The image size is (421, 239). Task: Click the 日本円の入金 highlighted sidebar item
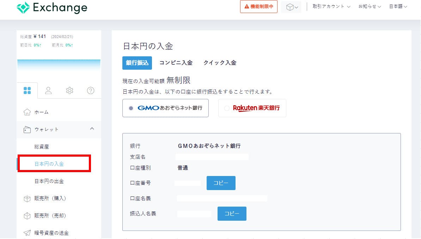(x=49, y=163)
